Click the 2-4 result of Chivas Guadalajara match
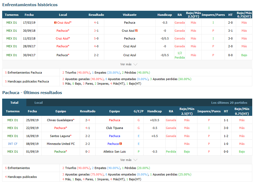Image resolution: width=256 pixels, height=183 pixels. point(88,120)
